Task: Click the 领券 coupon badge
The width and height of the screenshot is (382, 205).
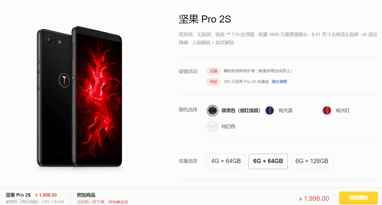Action: coord(213,82)
